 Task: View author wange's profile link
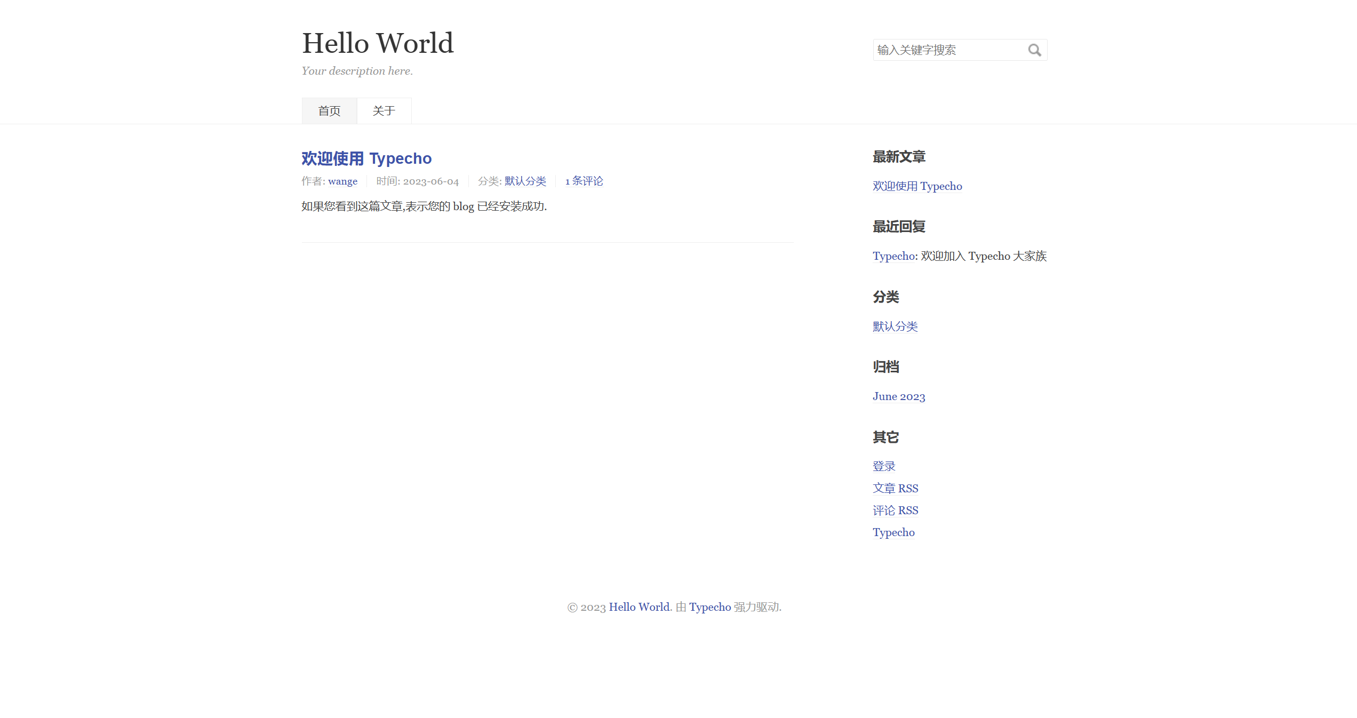[x=342, y=181]
